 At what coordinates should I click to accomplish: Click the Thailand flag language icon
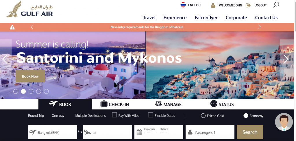pos(183,5)
